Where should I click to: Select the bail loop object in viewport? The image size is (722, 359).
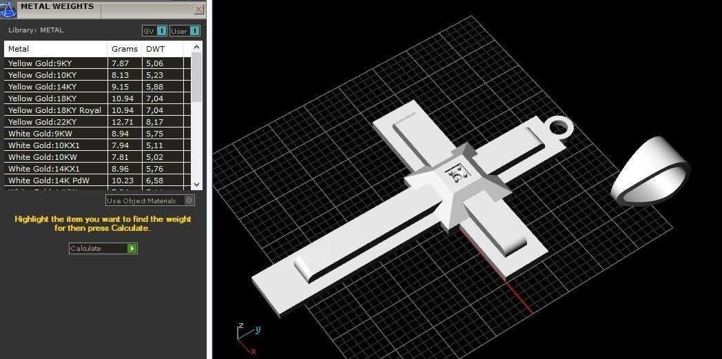coord(650,172)
